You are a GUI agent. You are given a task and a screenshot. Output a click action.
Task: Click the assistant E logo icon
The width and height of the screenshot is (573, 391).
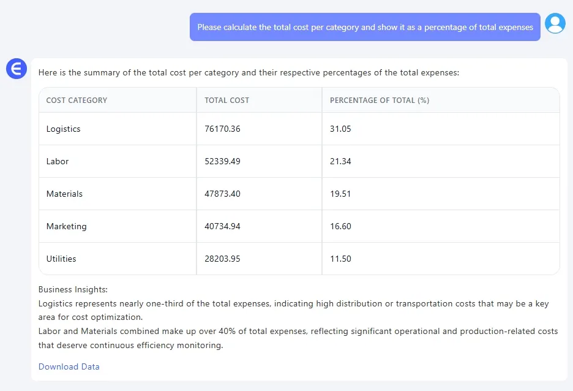17,69
